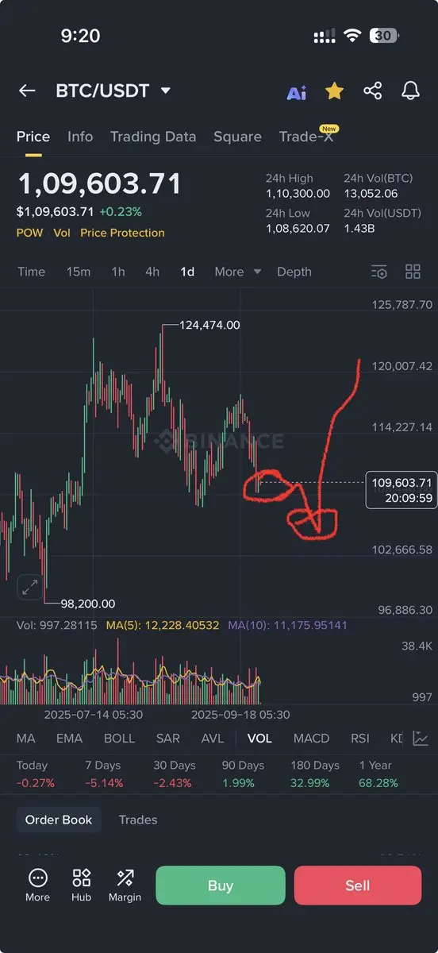Switch to the Trades tab
This screenshot has width=438, height=953.
[x=138, y=820]
